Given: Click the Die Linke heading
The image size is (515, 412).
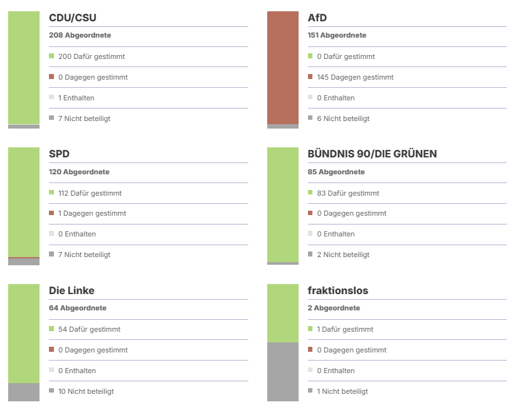Looking at the screenshot, I should coord(72,290).
